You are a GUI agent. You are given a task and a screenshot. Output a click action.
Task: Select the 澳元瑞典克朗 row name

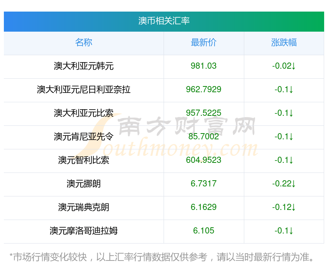click(x=84, y=207)
